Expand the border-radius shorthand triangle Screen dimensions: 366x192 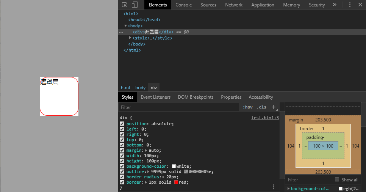pos(163,177)
